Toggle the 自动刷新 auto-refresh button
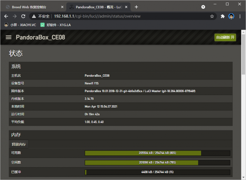 [225, 37]
